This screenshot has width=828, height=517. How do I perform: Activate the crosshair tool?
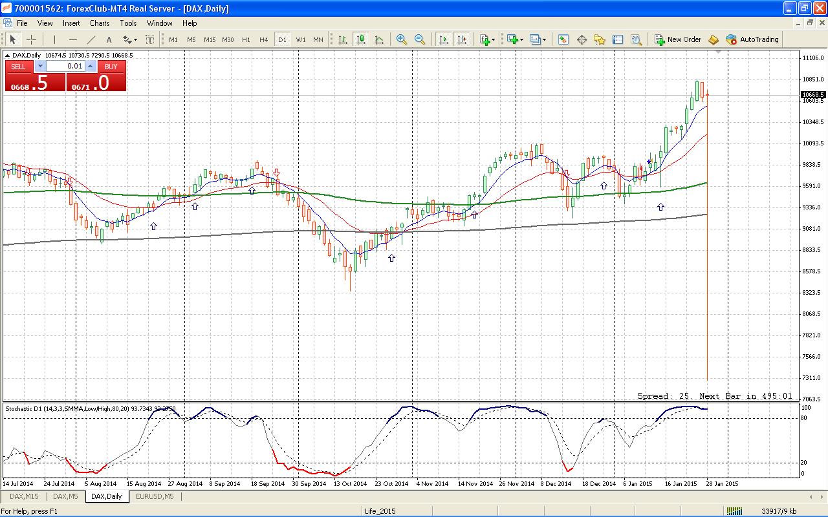[30, 39]
